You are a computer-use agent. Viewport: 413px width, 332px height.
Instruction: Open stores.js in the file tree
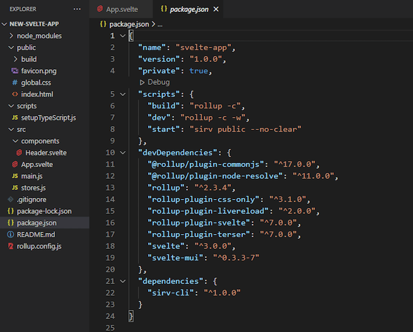coord(33,188)
